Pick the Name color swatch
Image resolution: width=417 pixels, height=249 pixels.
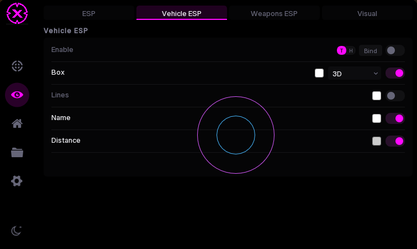(377, 118)
